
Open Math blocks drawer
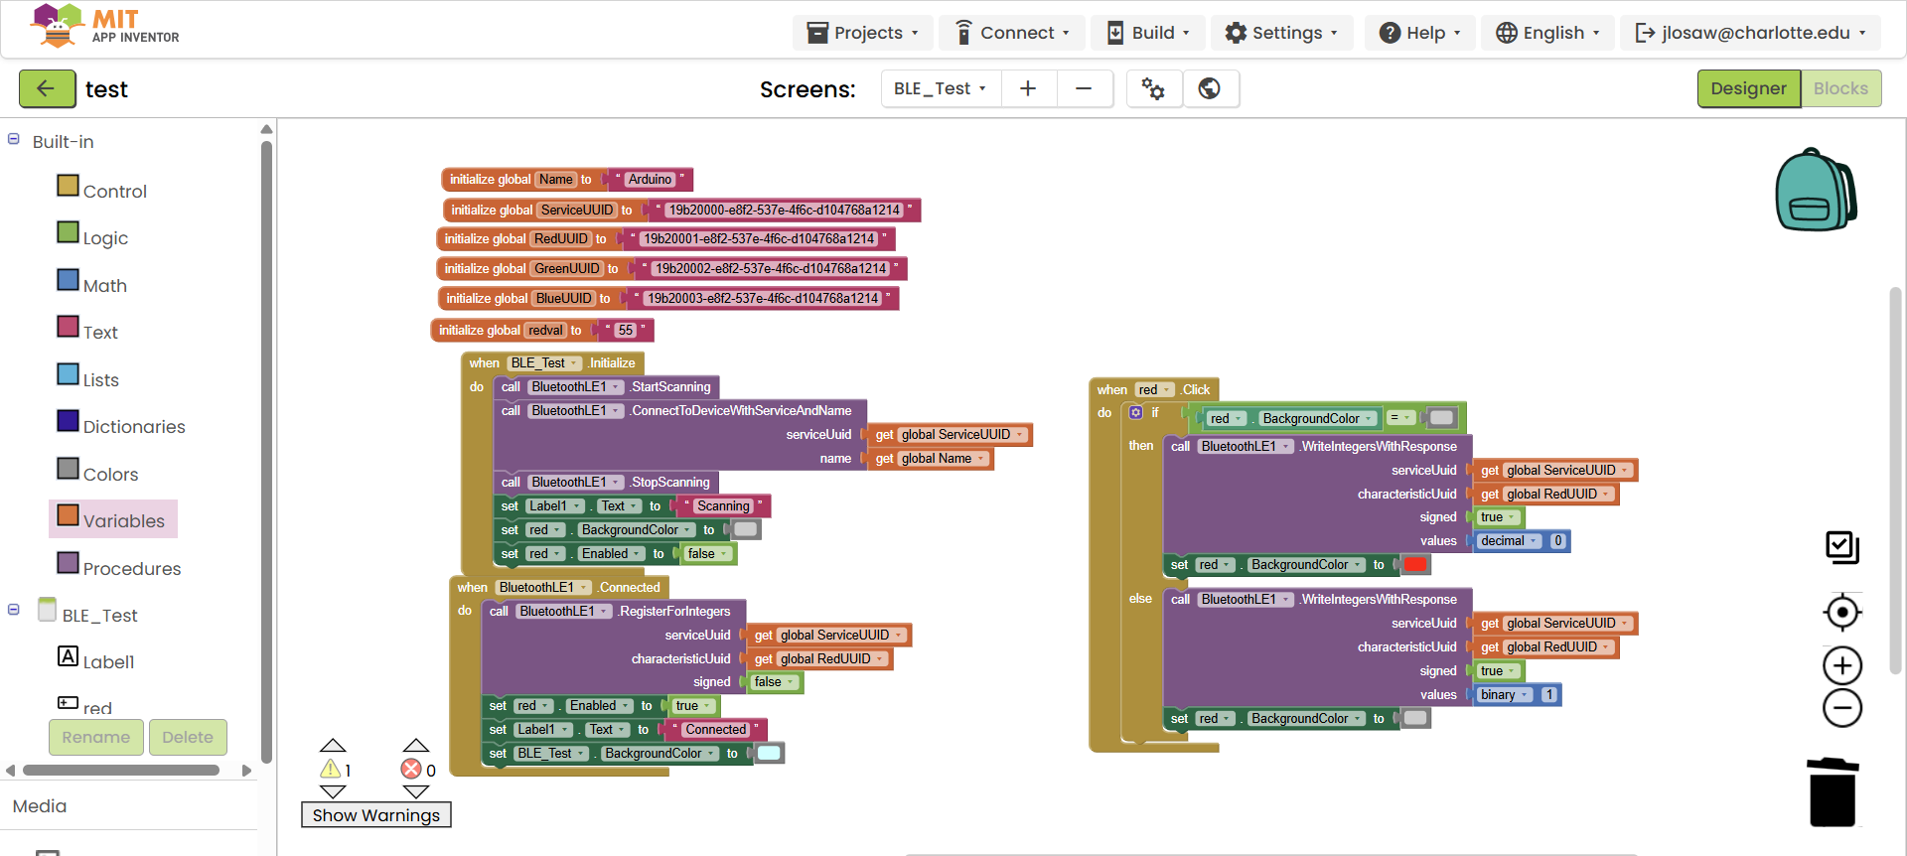tap(92, 285)
